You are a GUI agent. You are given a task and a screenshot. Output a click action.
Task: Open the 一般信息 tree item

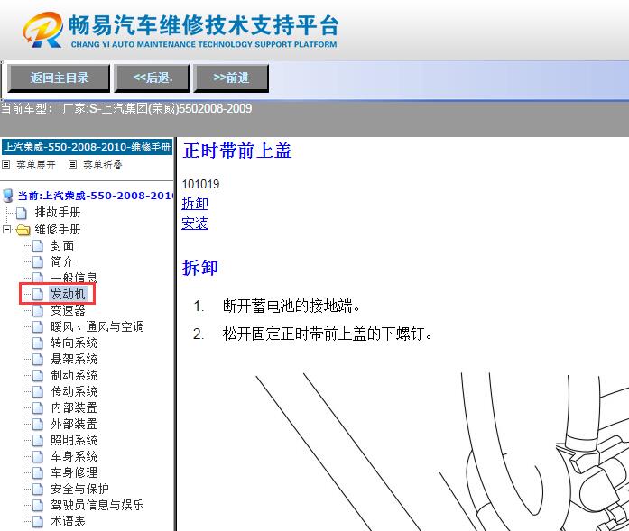tap(74, 278)
